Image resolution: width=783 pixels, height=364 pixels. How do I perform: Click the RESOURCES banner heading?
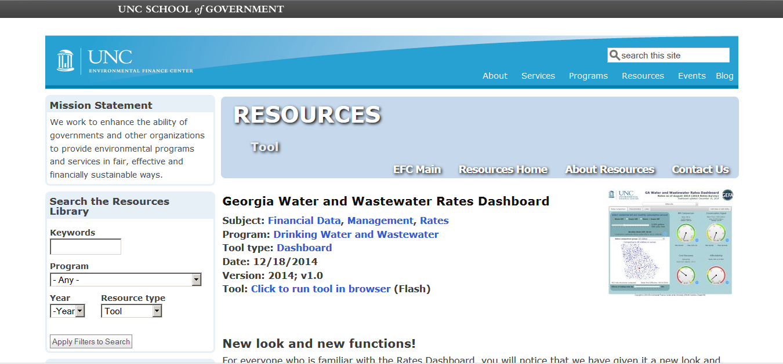tap(307, 115)
